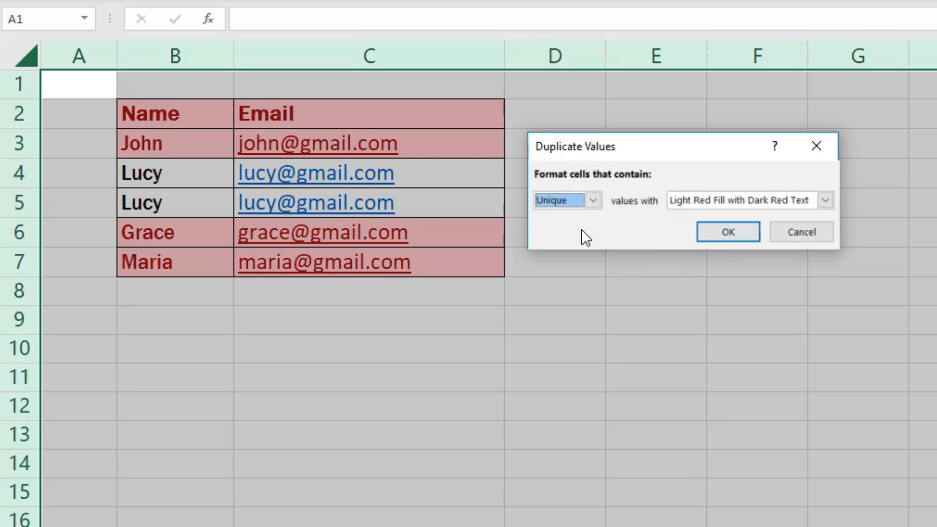Click the Cancel X icon in formula bar
This screenshot has height=527, width=937.
[141, 19]
